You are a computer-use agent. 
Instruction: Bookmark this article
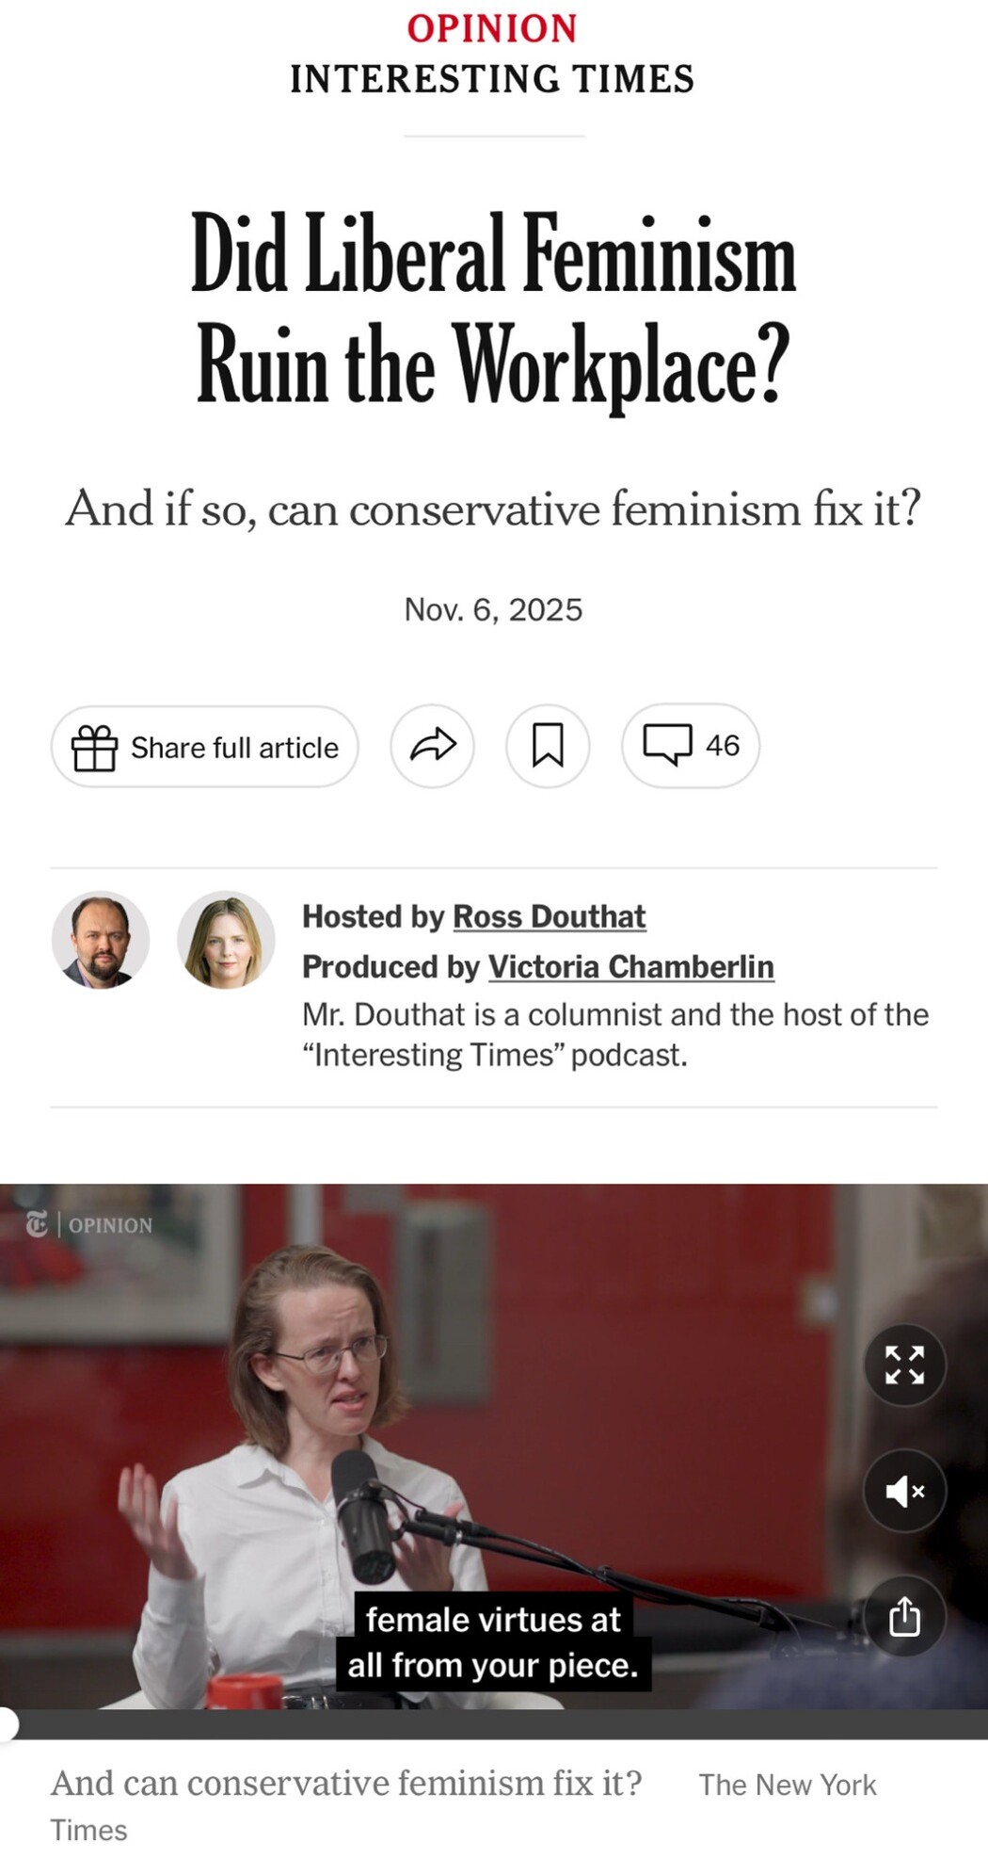[548, 746]
